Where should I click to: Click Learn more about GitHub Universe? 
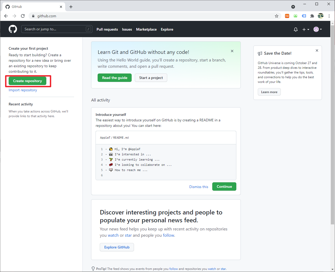[269, 92]
